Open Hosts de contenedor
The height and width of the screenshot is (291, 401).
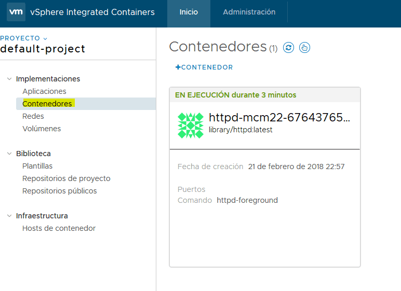59,228
